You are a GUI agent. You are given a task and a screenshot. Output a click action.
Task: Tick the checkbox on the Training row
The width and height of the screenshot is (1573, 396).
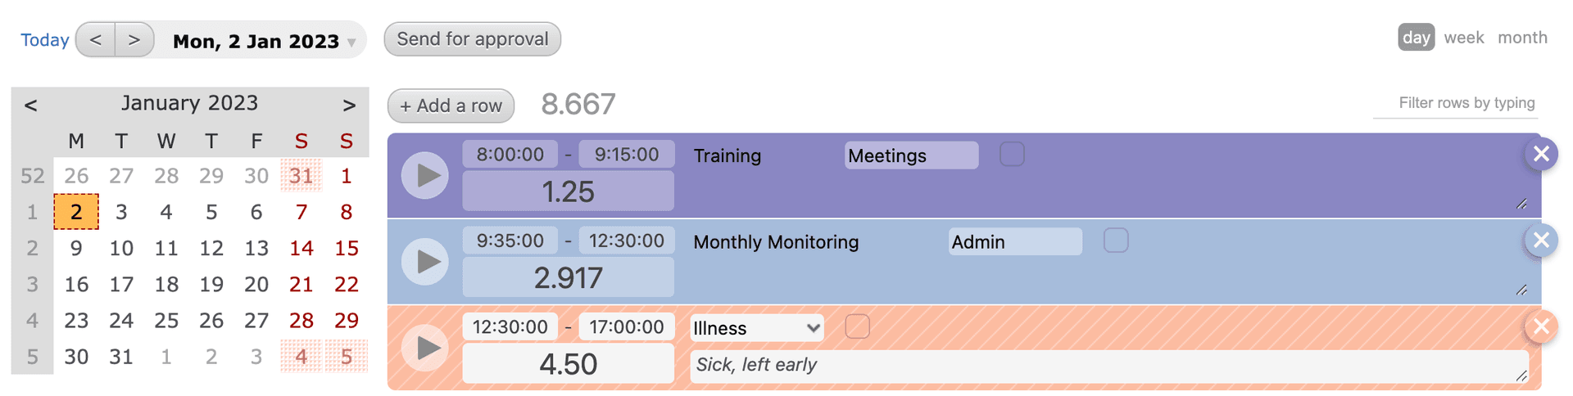(1012, 154)
